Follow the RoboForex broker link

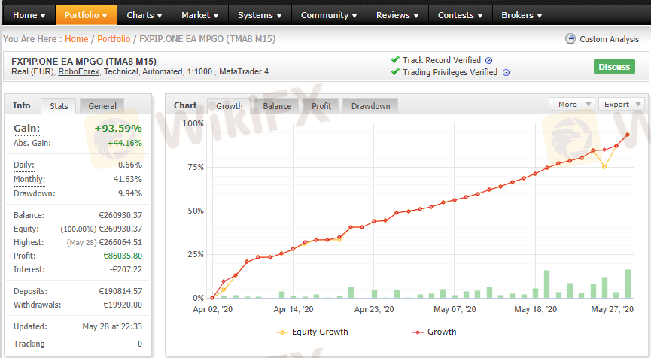78,72
